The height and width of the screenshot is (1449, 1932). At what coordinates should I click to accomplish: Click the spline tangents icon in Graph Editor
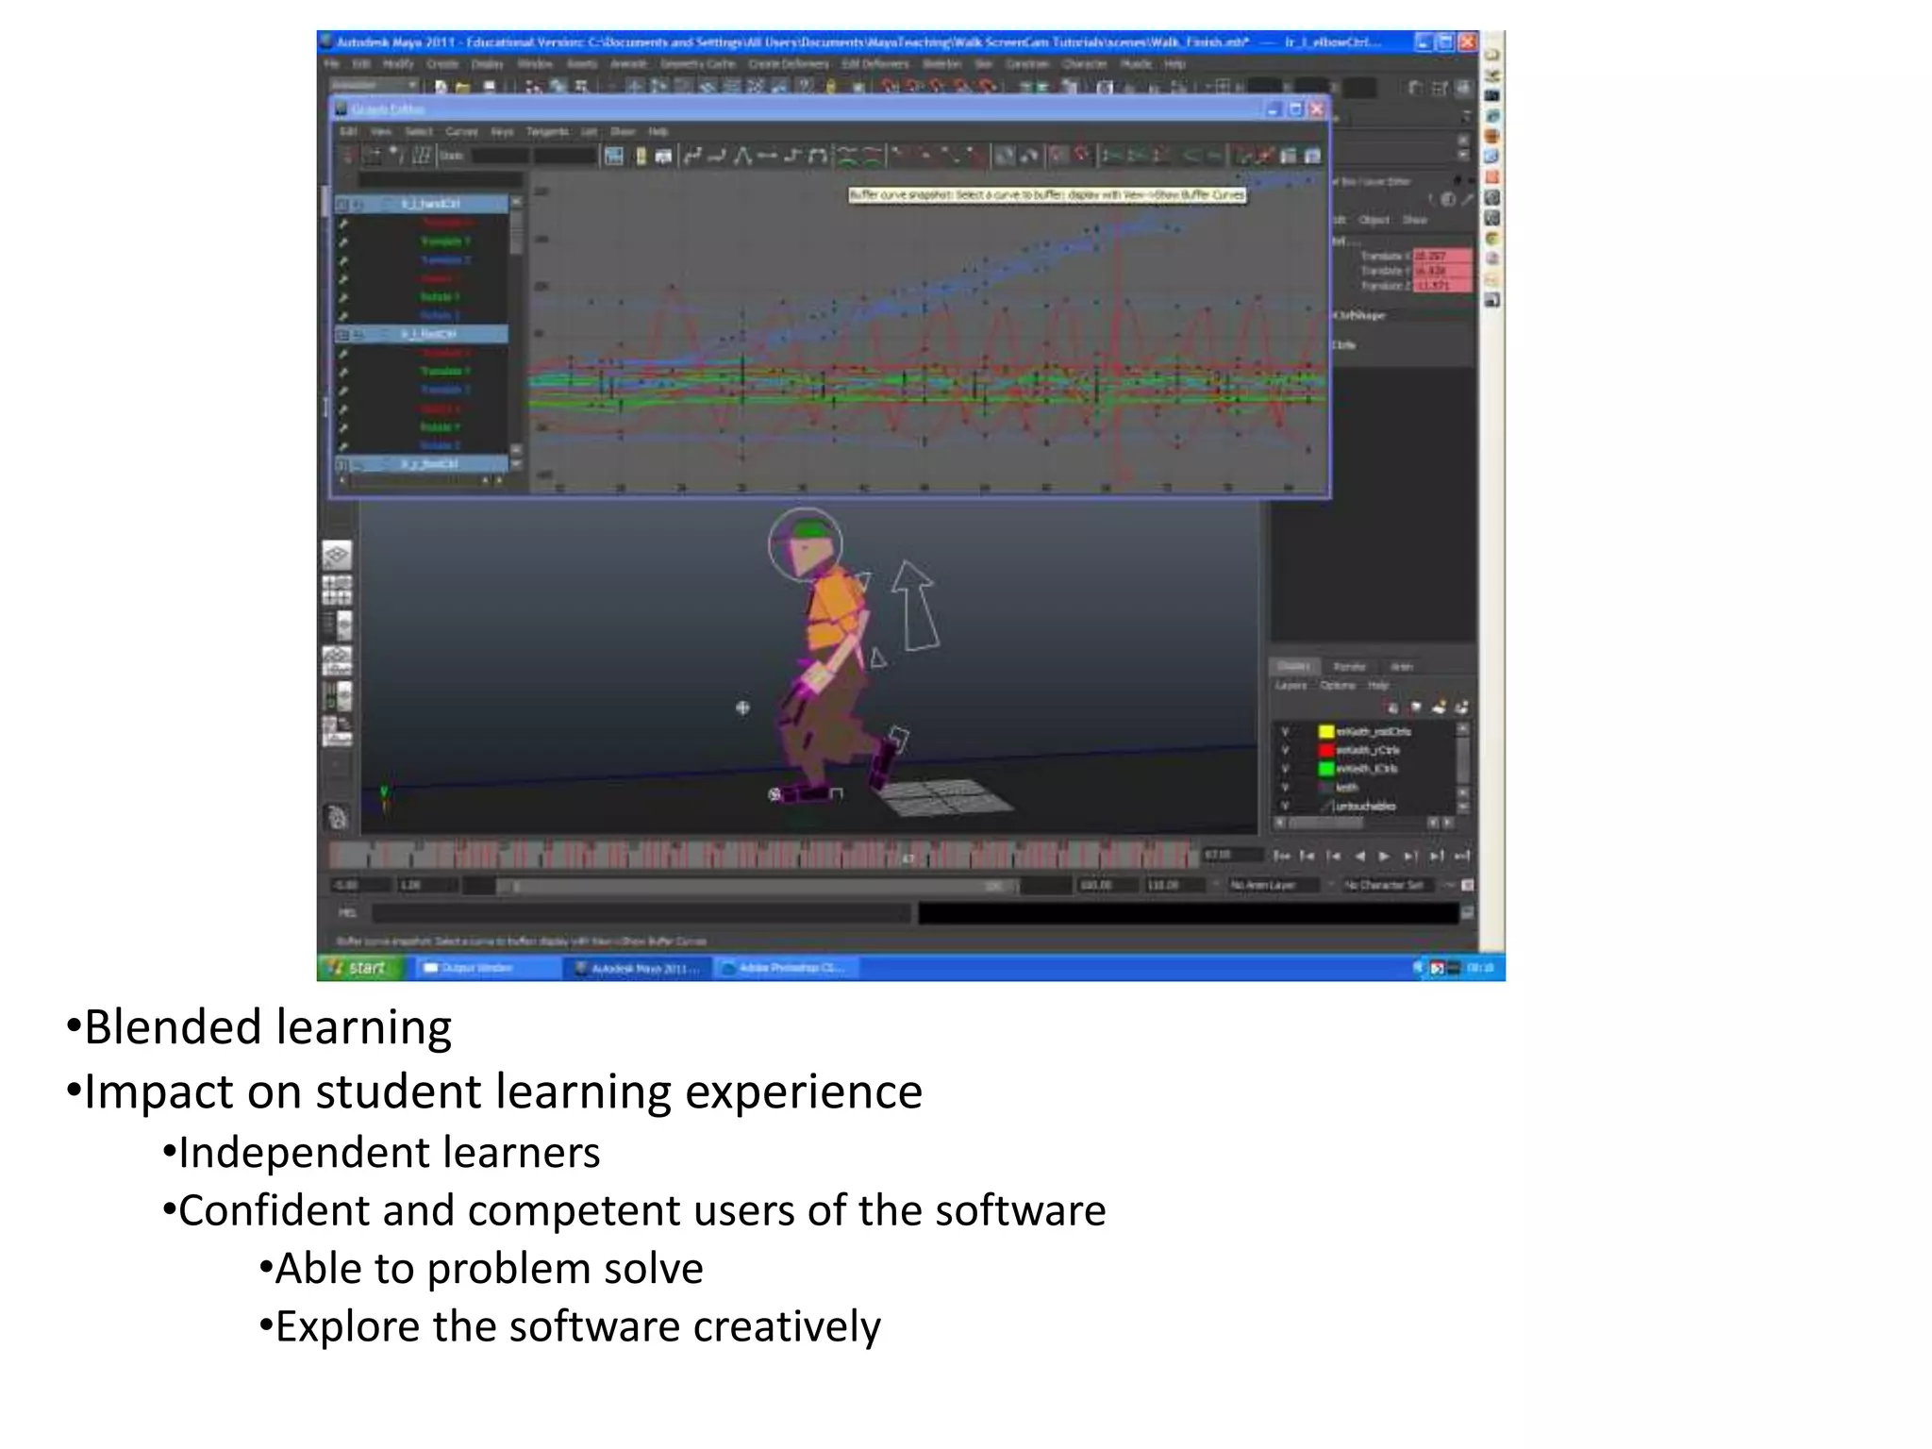[693, 157]
